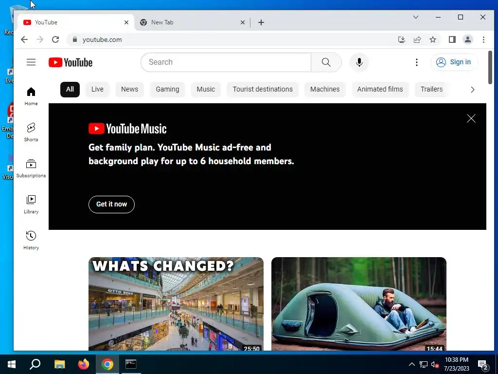The image size is (498, 374).
Task: Click the Get it now button
Action: point(111,204)
